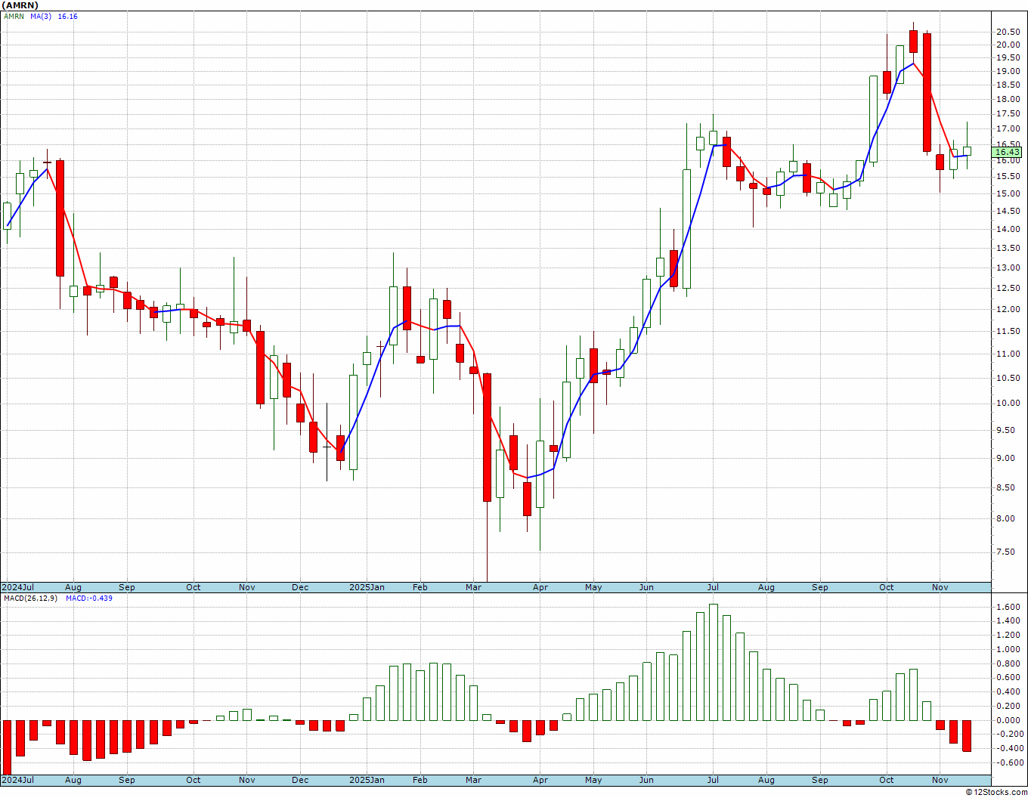Click the 18.00 price axis label
The image size is (1028, 798).
pyautogui.click(x=1007, y=99)
